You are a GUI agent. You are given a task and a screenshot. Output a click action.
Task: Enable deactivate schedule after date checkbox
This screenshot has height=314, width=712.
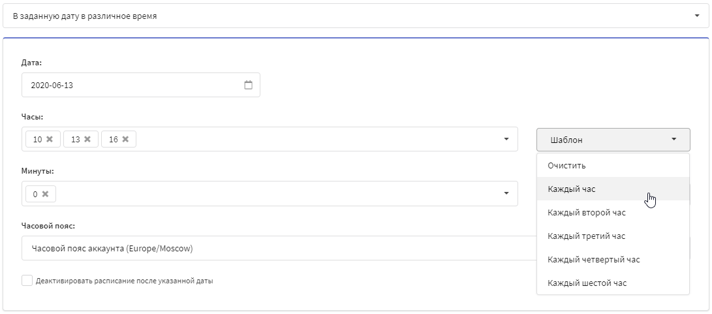[x=27, y=280]
